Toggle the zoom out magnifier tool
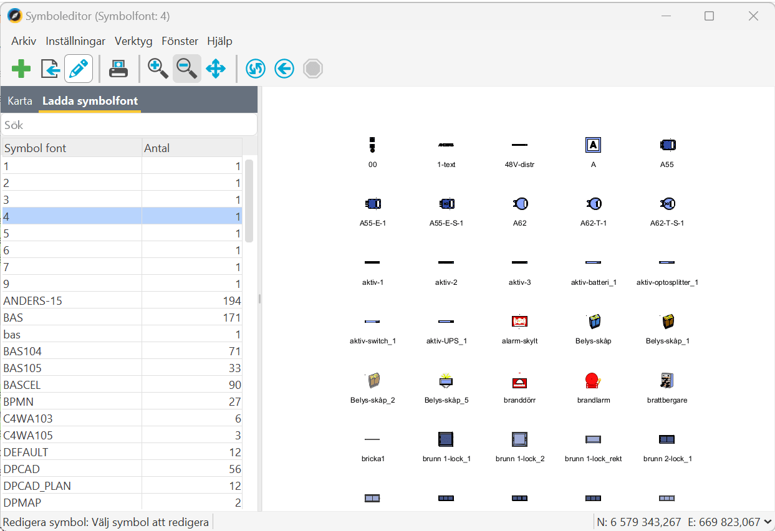The height and width of the screenshot is (531, 775). tap(186, 69)
